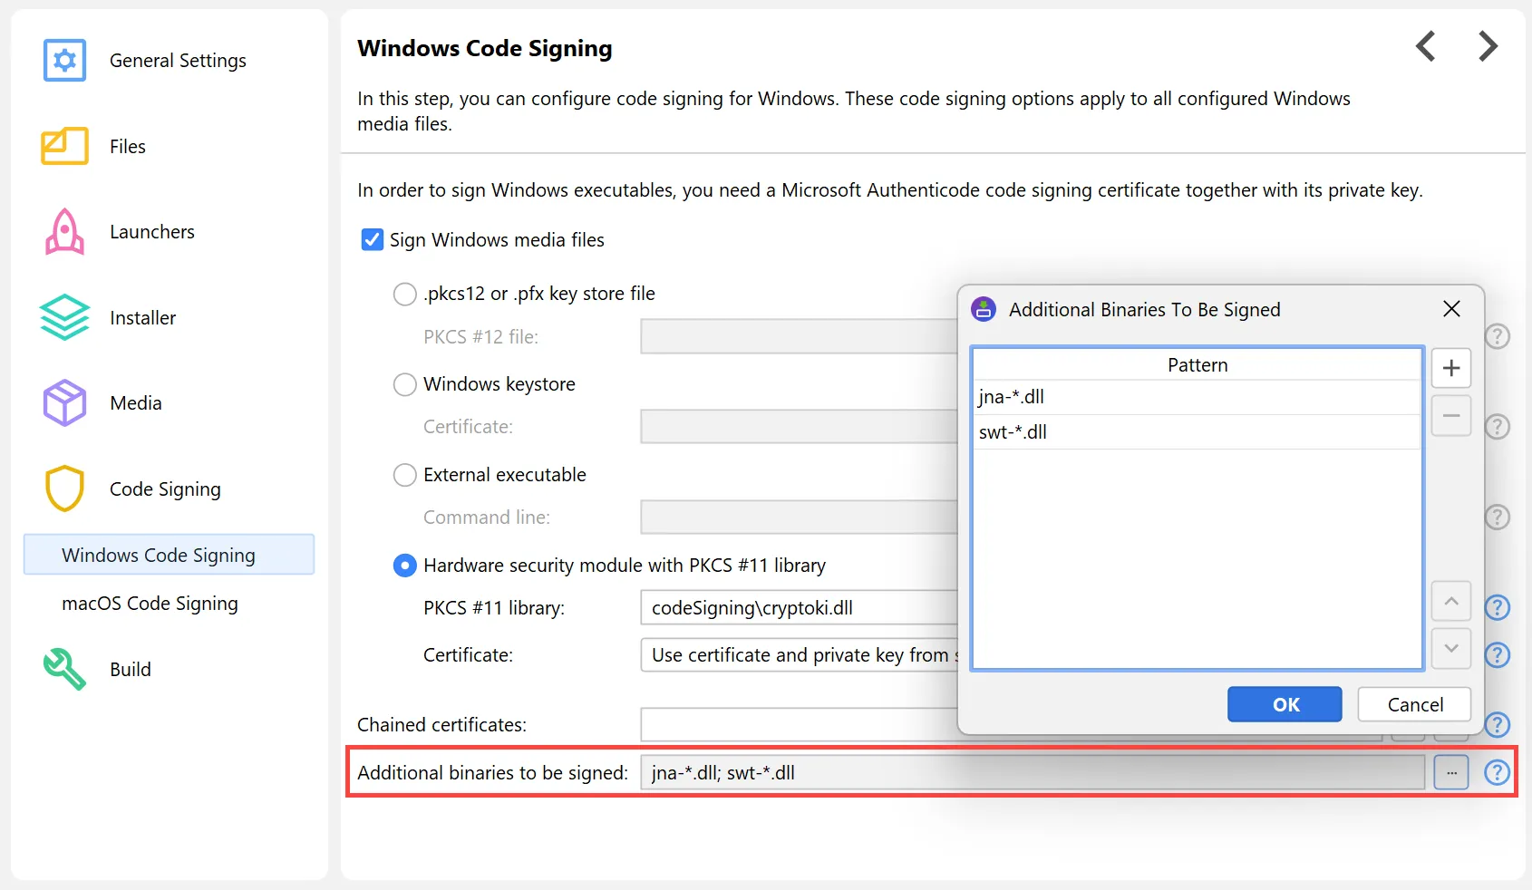
Task: Open General Settings gear icon
Action: pos(64,61)
